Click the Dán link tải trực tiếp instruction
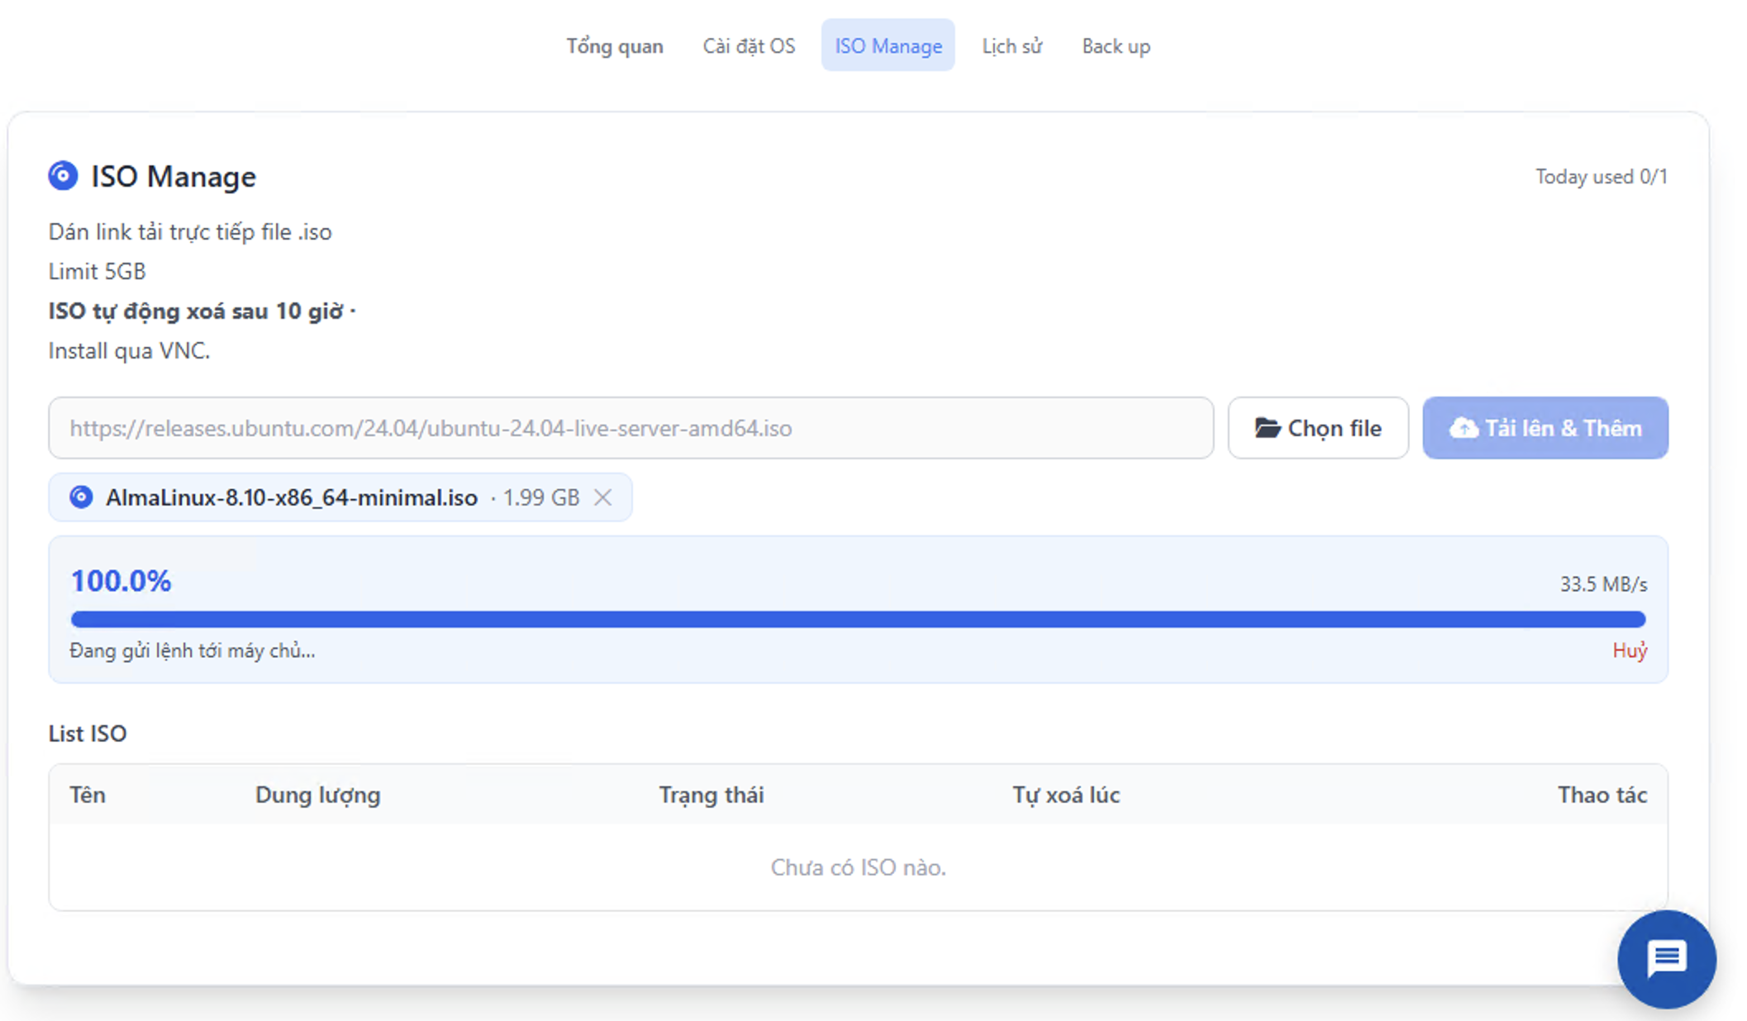 click(x=190, y=232)
